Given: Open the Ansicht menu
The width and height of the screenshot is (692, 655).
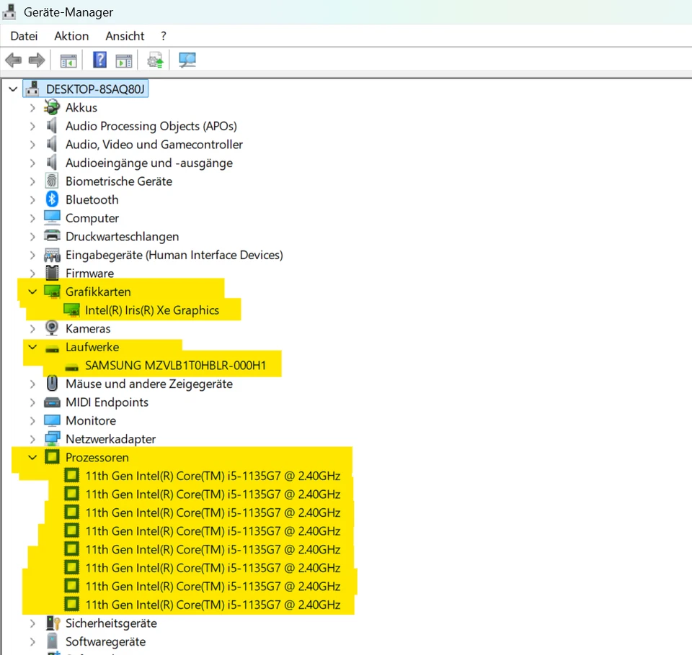Looking at the screenshot, I should click(125, 36).
